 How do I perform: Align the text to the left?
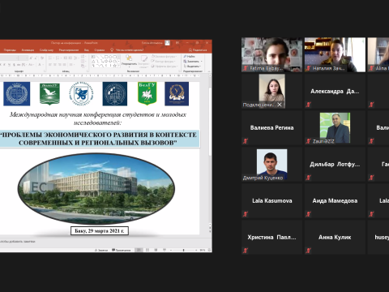click(x=50, y=65)
